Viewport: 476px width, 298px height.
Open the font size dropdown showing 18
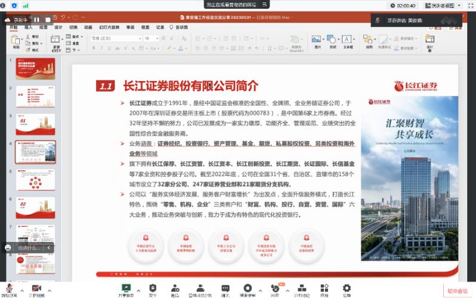(x=150, y=38)
